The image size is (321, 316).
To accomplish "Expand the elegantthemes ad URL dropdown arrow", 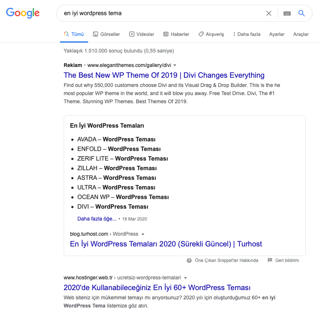I will click(x=175, y=65).
